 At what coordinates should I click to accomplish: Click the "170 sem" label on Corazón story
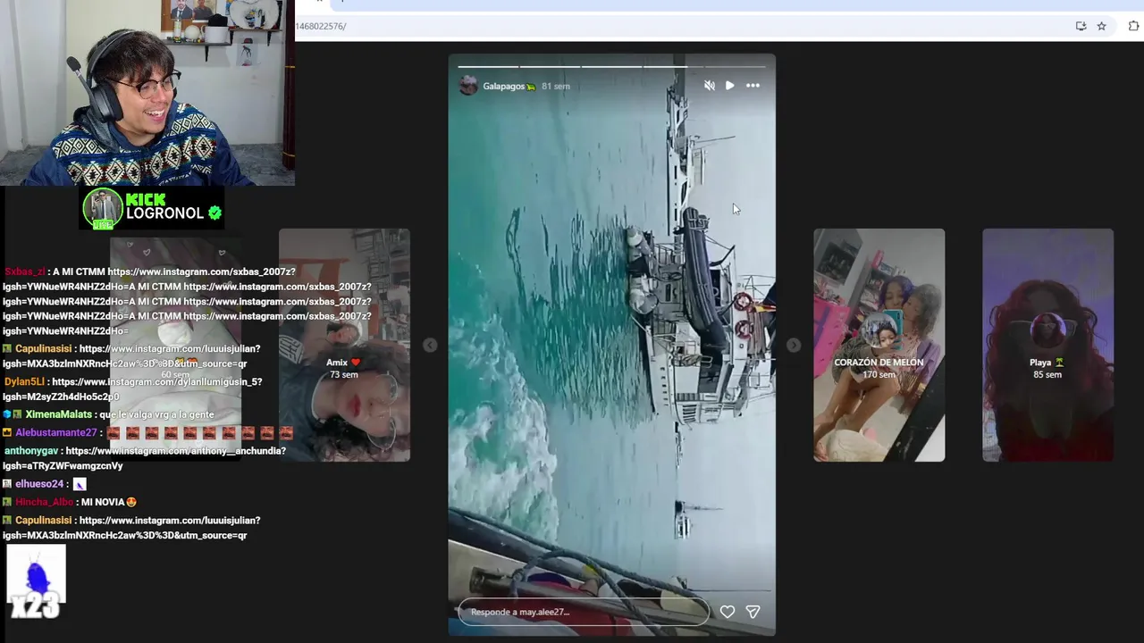(x=879, y=374)
